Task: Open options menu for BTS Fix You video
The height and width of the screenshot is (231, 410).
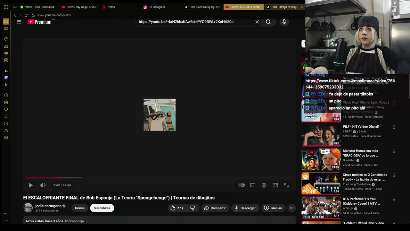Action: click(x=394, y=199)
